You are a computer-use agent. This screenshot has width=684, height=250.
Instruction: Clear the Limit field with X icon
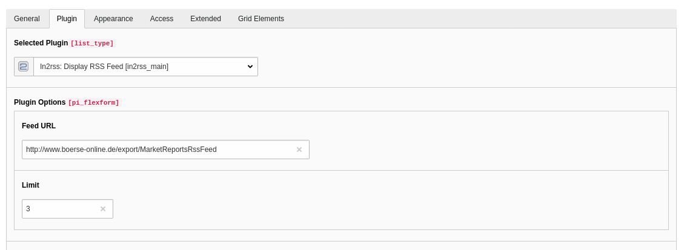click(x=103, y=209)
